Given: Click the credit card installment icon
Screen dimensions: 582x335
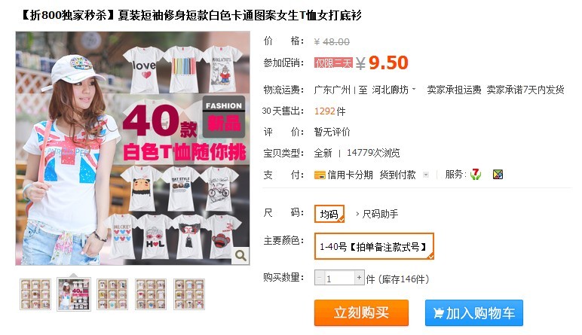Looking at the screenshot, I should click(320, 175).
